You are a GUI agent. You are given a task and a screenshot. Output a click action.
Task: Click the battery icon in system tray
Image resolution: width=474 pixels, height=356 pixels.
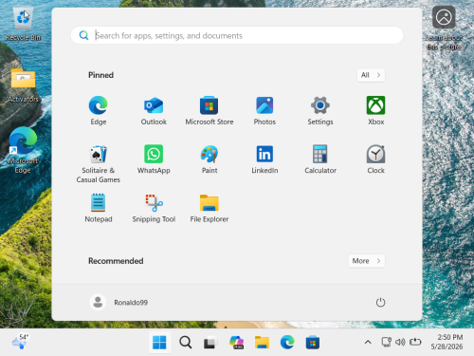click(x=415, y=342)
